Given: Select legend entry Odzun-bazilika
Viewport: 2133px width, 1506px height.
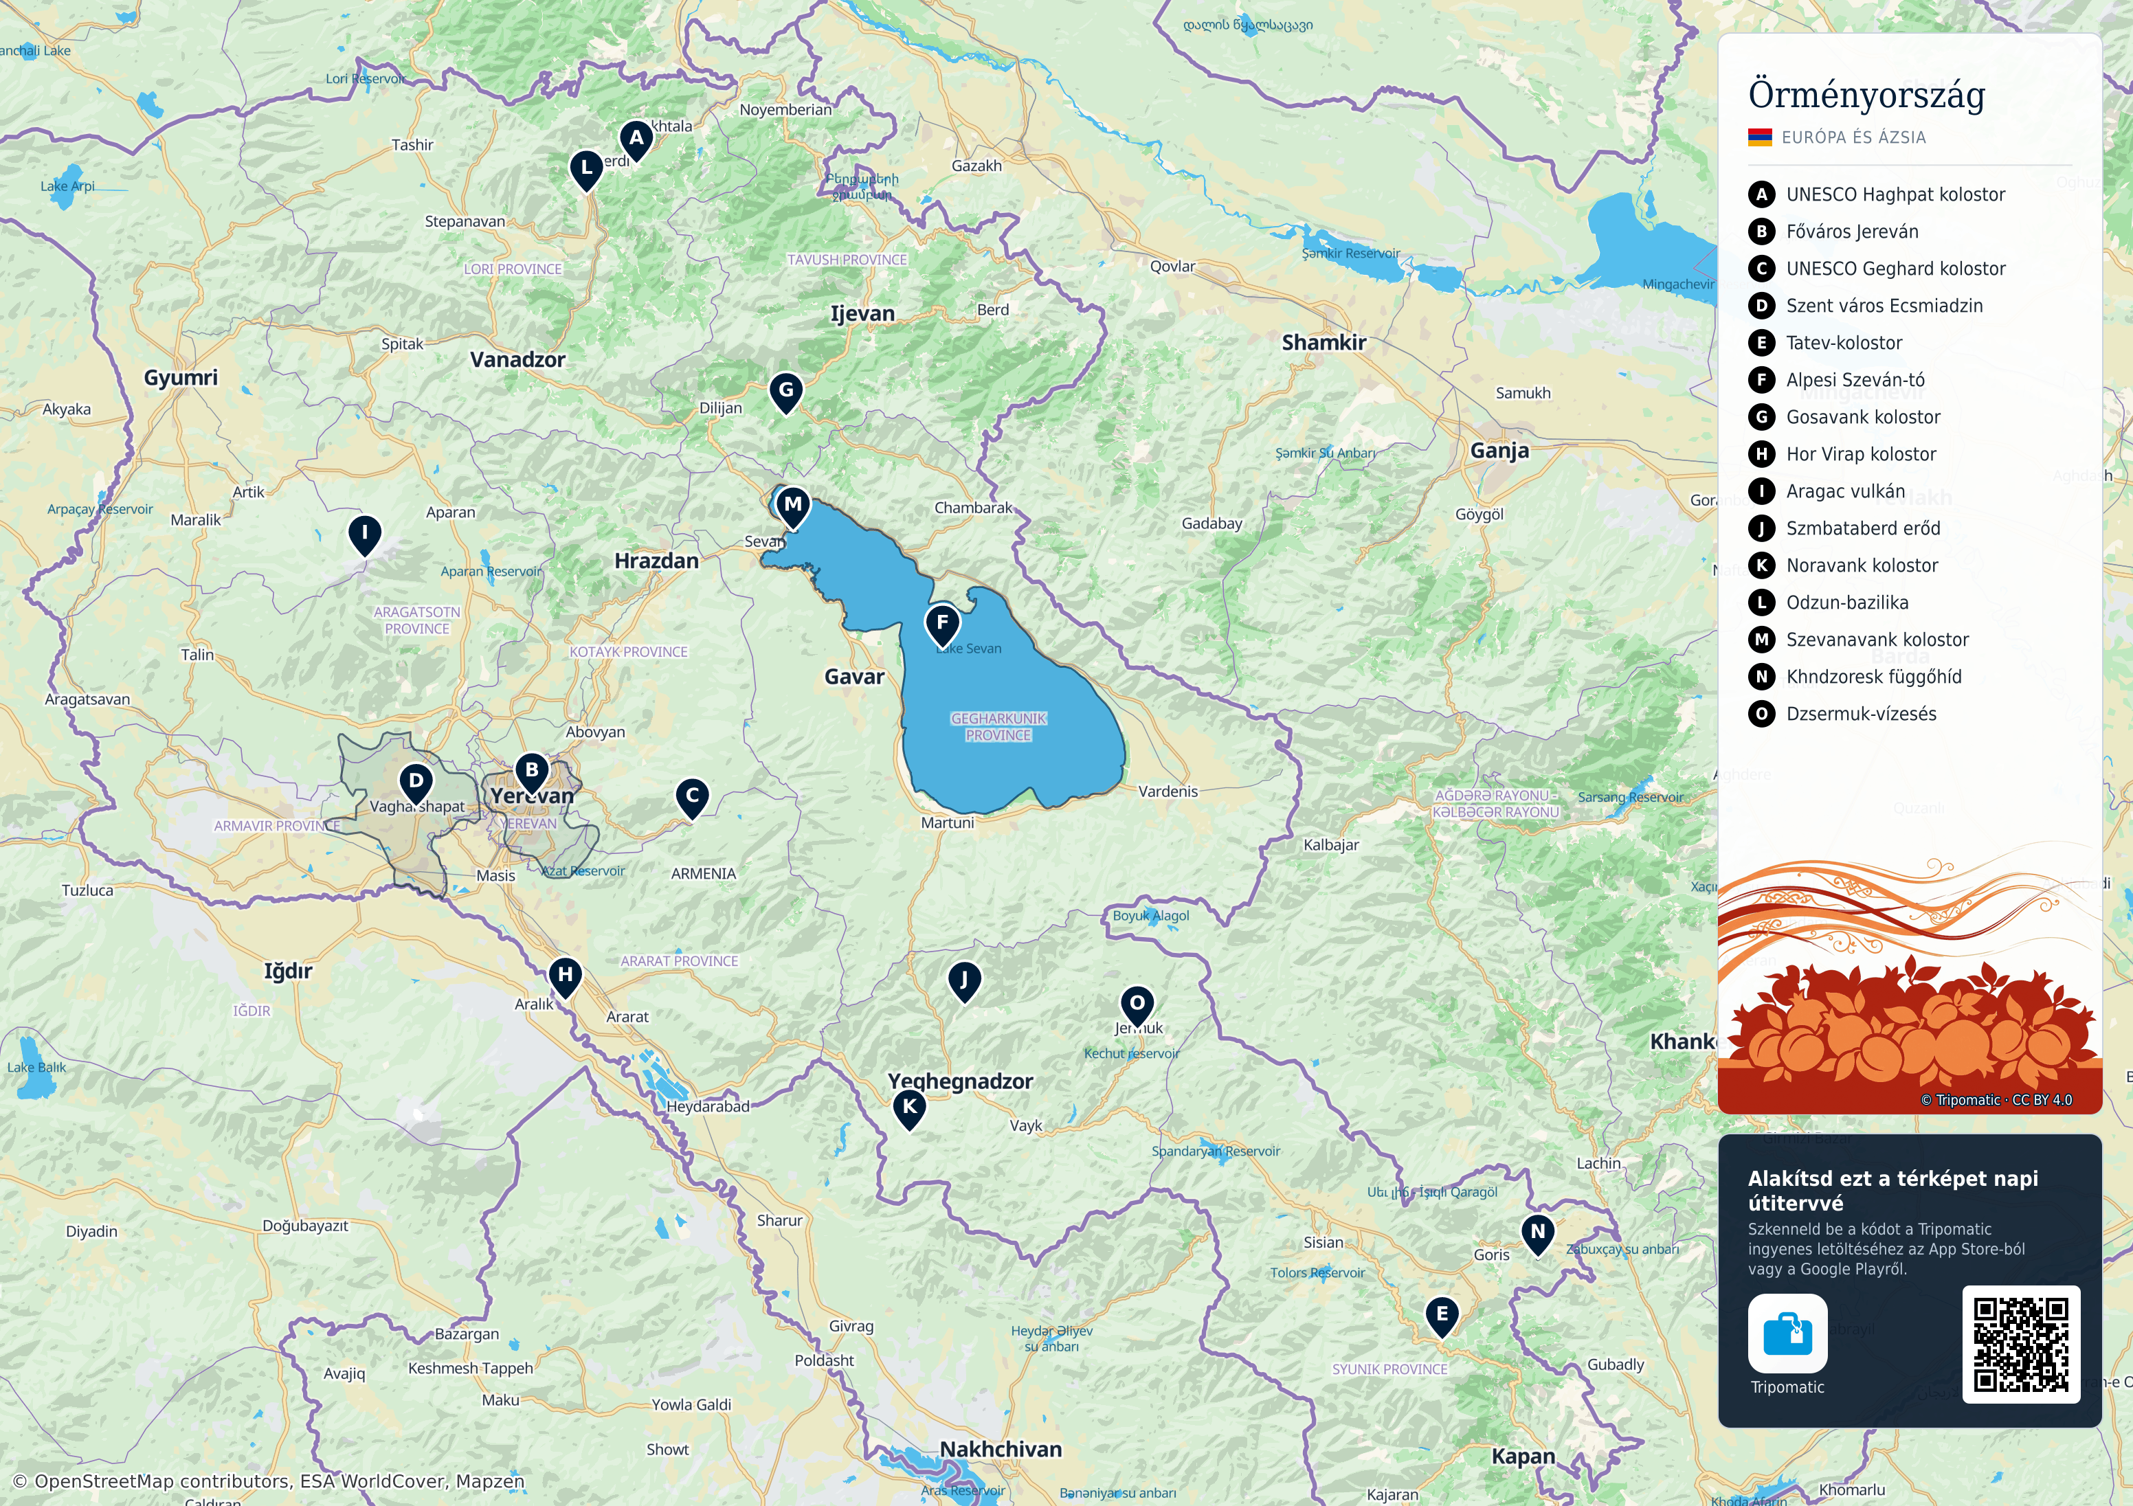Looking at the screenshot, I should pos(1829,603).
